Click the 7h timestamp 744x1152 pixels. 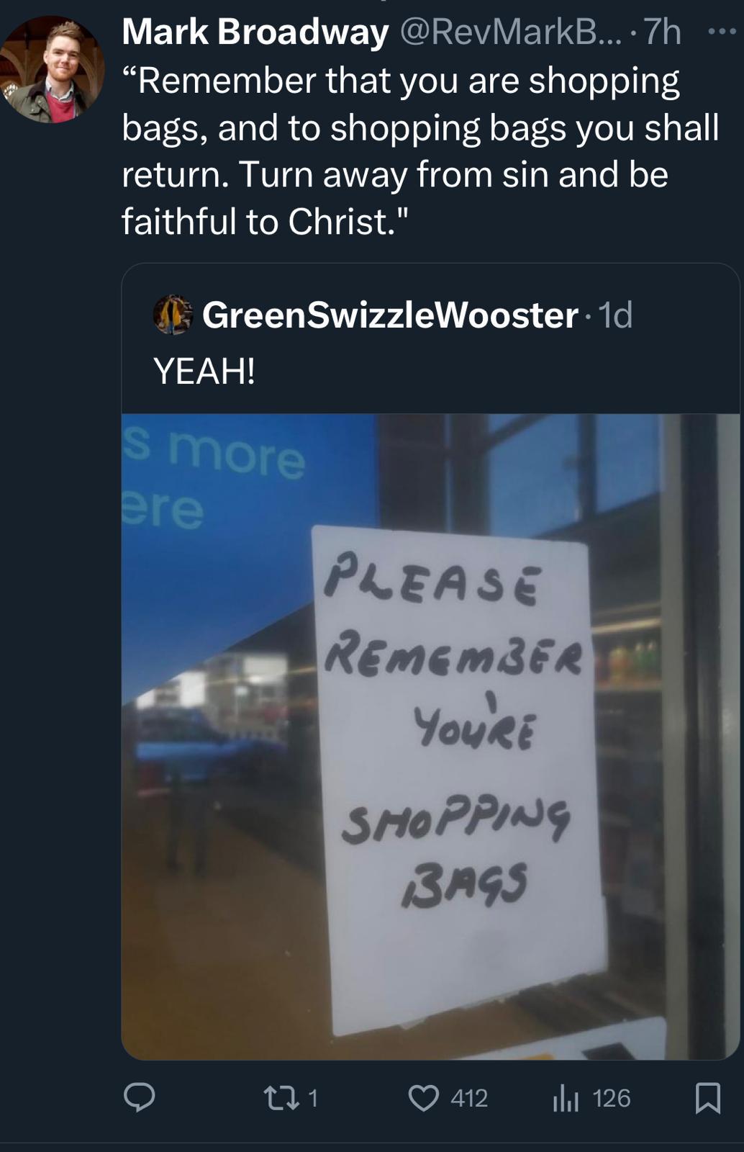[662, 32]
